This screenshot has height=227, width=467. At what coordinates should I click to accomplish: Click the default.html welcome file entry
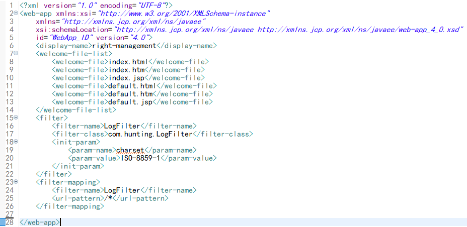click(x=132, y=85)
